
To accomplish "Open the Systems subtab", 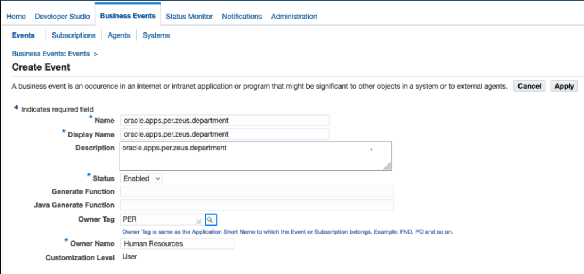I will pos(156,35).
